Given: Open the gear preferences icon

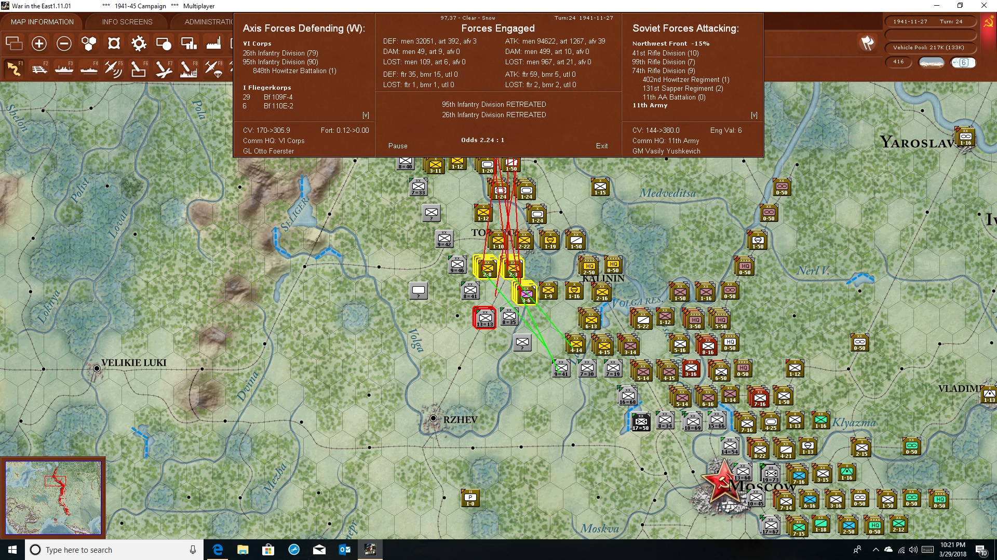Looking at the screenshot, I should (139, 44).
